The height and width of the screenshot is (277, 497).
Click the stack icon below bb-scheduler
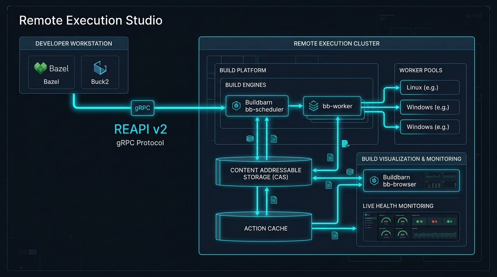coord(250,138)
